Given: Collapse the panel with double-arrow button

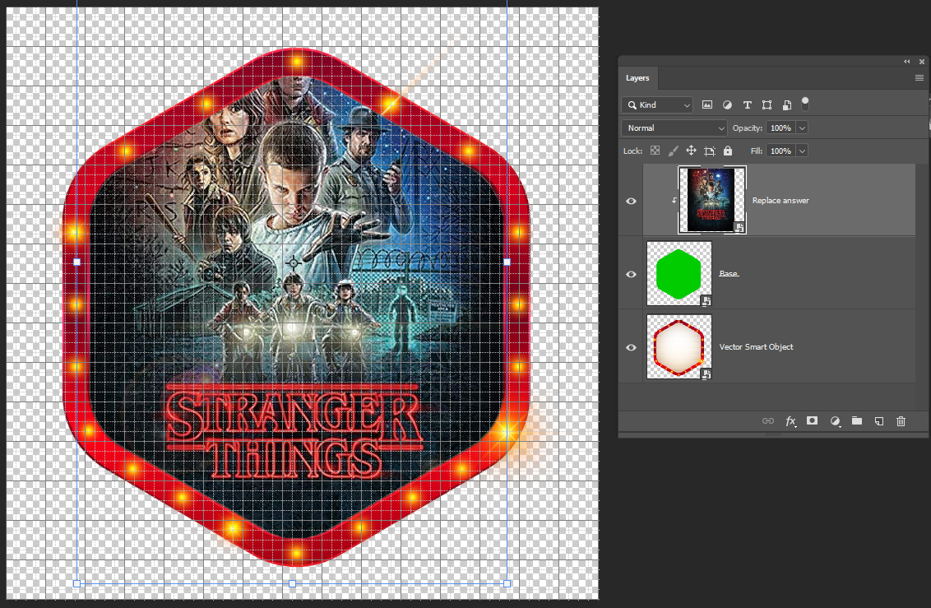Looking at the screenshot, I should click(x=907, y=62).
